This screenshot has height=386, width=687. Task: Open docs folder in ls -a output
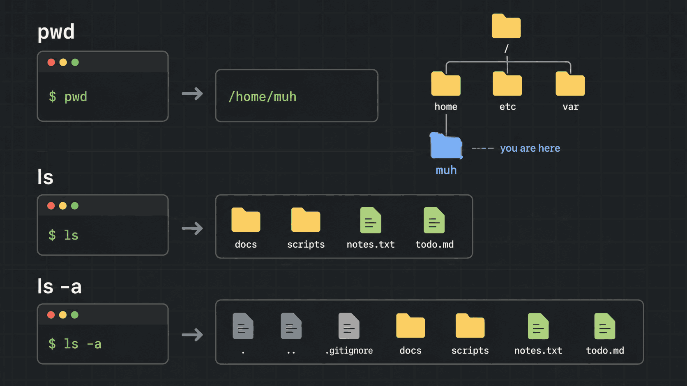[410, 326]
